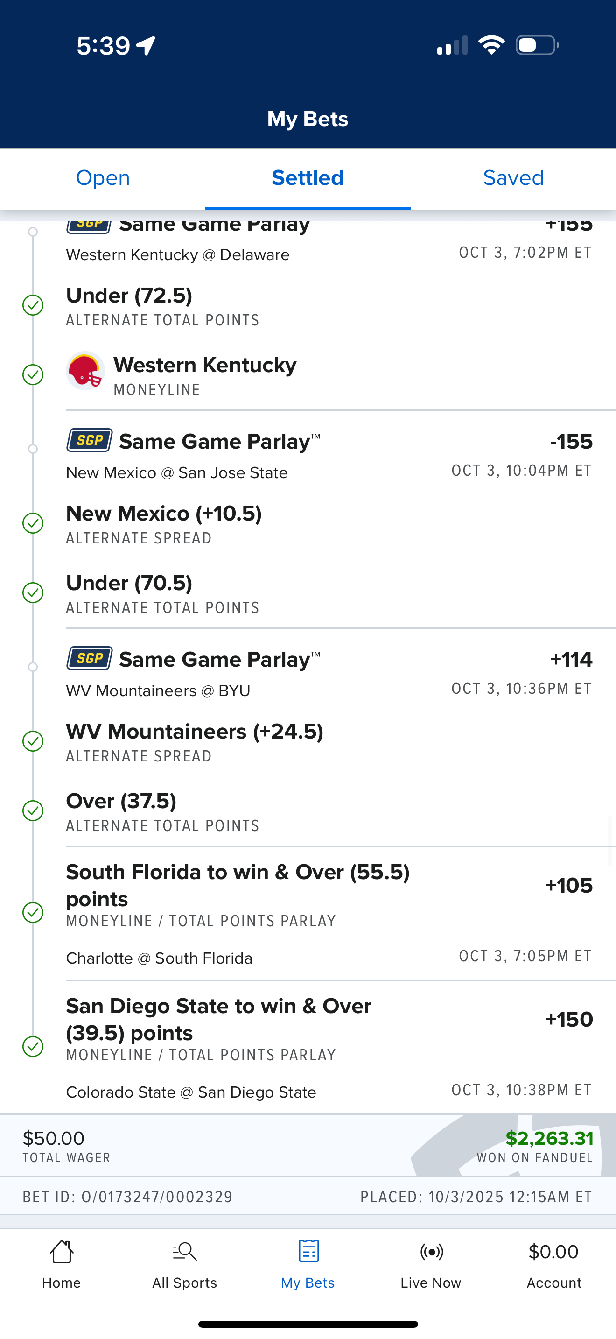
Task: Open All Sports search icon
Action: [x=184, y=1252]
